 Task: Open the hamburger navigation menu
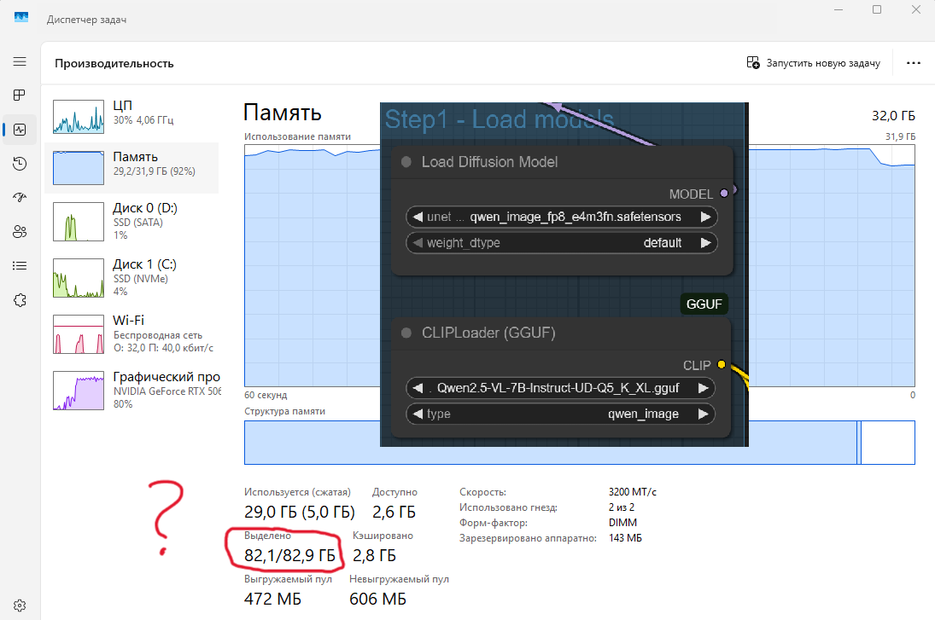pos(20,61)
